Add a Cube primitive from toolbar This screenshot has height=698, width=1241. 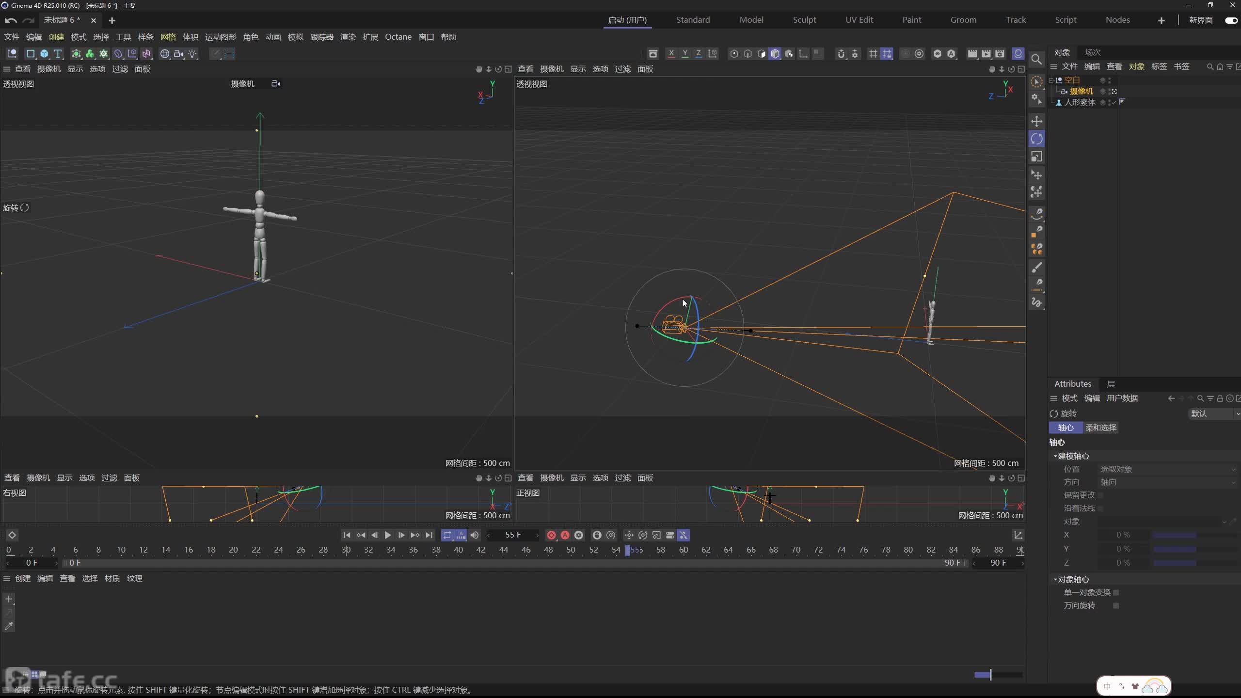tap(44, 54)
